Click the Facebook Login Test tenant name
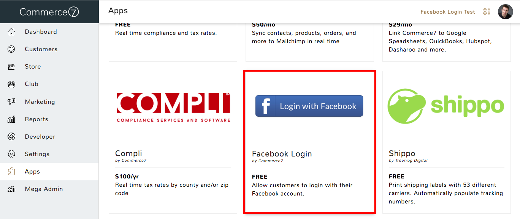 pyautogui.click(x=448, y=12)
